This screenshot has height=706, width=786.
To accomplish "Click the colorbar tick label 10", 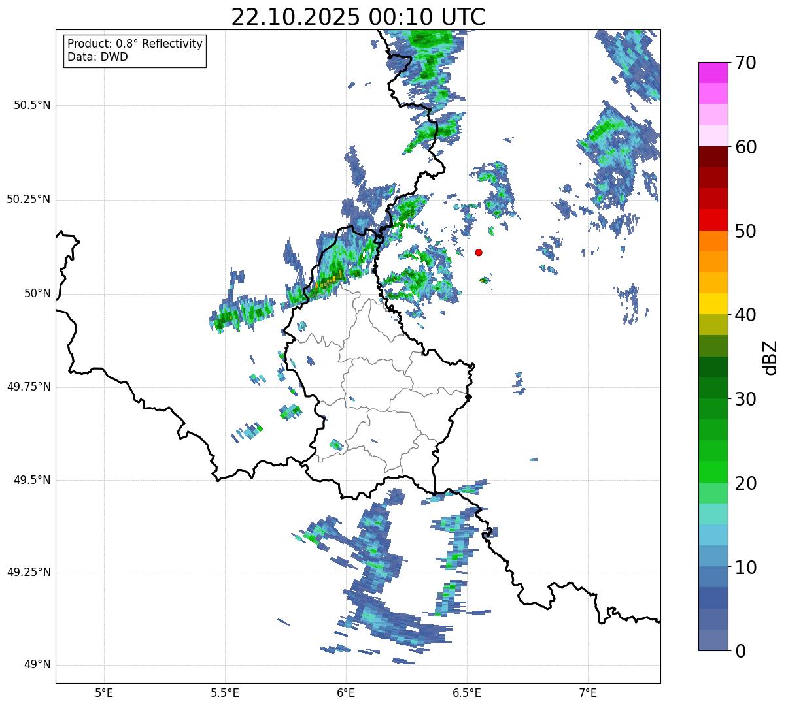I will click(745, 567).
